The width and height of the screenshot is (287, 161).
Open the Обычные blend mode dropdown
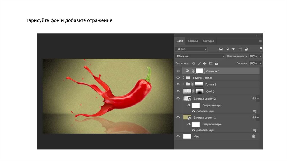[200, 56]
